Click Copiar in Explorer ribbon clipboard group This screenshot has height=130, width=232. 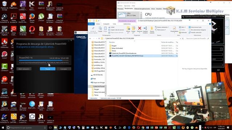[100, 29]
